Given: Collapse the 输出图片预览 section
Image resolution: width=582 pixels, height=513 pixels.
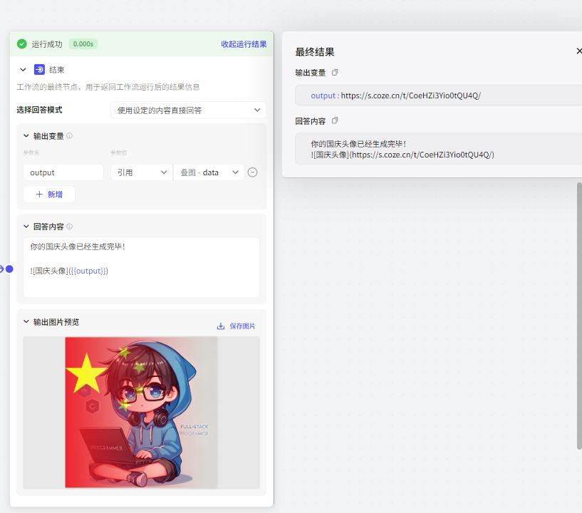Looking at the screenshot, I should [x=26, y=321].
